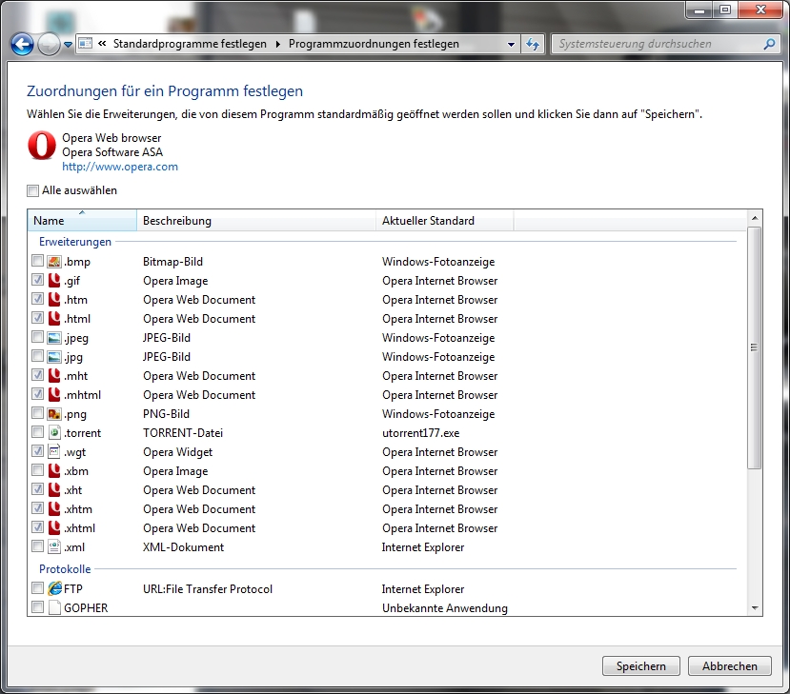Click the search magnifier icon
The image size is (790, 694).
[769, 45]
